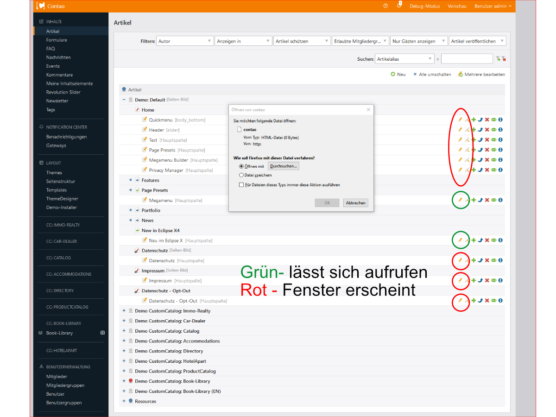Image resolution: width=556 pixels, height=417 pixels.
Task: Click the Abbrechen button in dialog
Action: coord(355,203)
